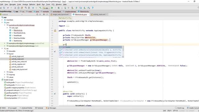This screenshot has width=199, height=112.
Task: Collapse the java folder
Action: click(2, 22)
